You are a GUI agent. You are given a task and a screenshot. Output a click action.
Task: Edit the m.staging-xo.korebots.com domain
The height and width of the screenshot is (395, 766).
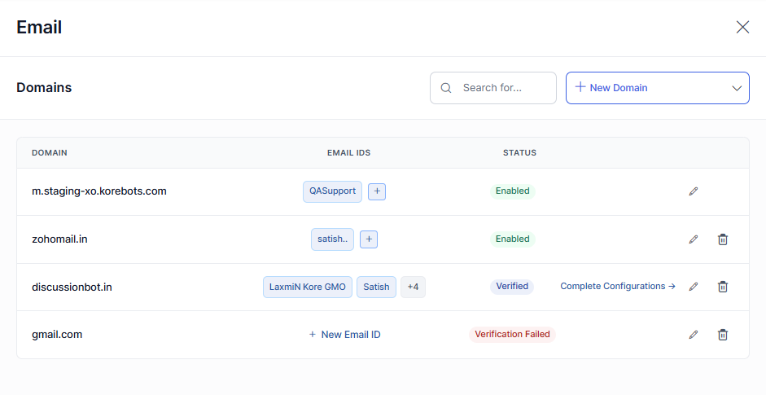click(x=694, y=191)
